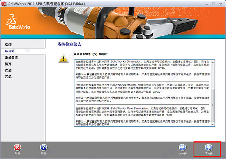Click the 系统检查警告 heading
Screen dimensions: 226x159
pos(69,44)
